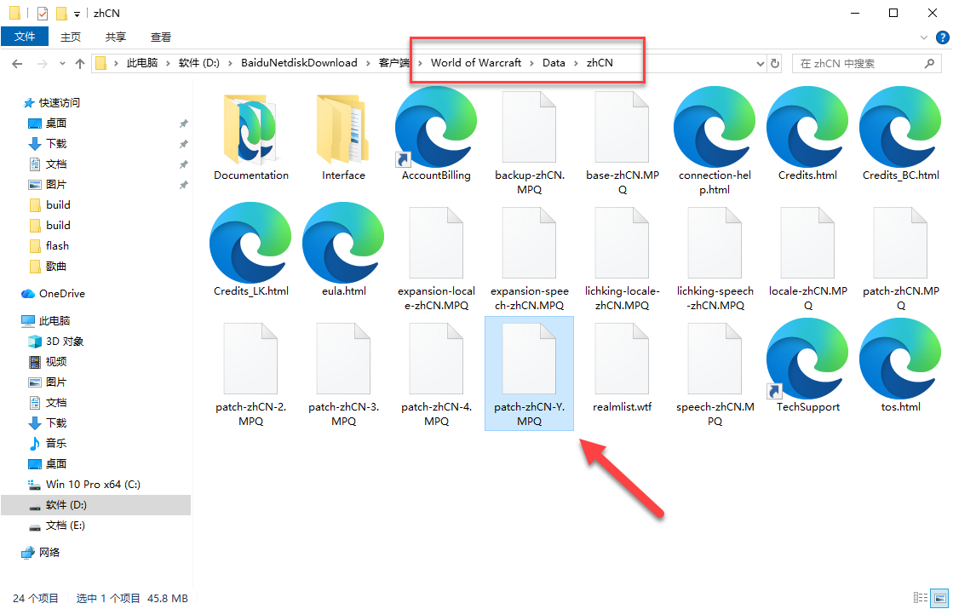This screenshot has width=953, height=609.
Task: Open the flash folder in sidebar
Action: point(57,245)
